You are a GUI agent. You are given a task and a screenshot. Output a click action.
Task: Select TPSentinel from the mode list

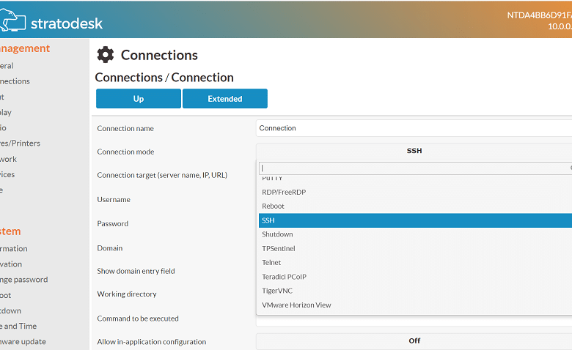coord(415,248)
